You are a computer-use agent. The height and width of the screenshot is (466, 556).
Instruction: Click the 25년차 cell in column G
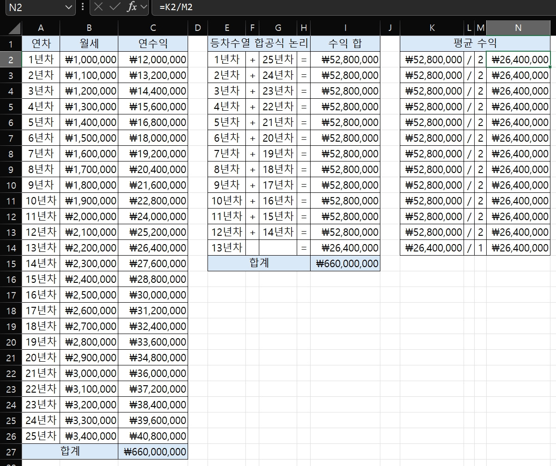(x=278, y=60)
